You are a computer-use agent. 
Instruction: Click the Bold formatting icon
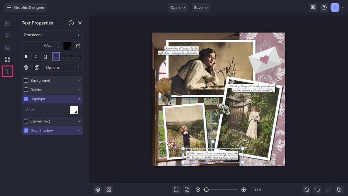[26, 56]
